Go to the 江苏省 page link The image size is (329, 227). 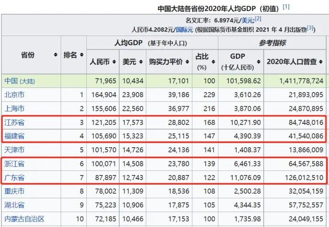click(x=15, y=122)
